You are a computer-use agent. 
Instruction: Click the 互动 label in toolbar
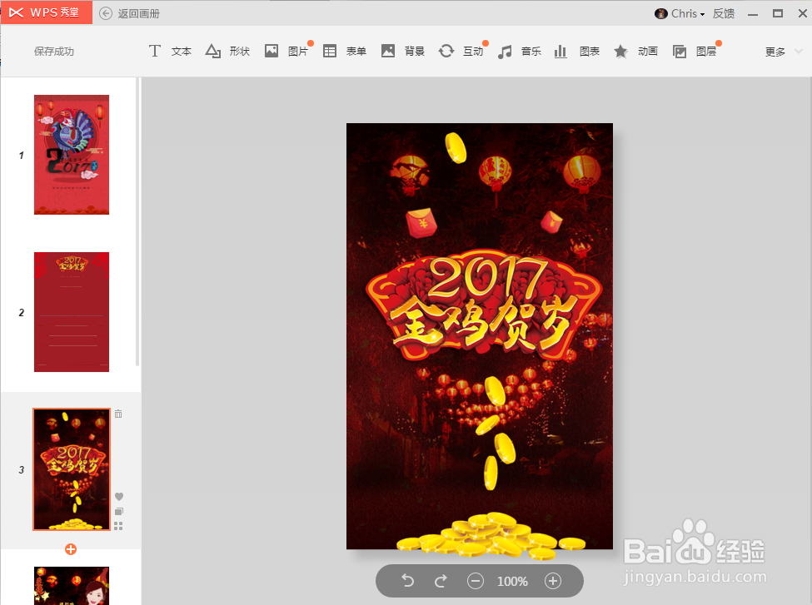click(473, 52)
